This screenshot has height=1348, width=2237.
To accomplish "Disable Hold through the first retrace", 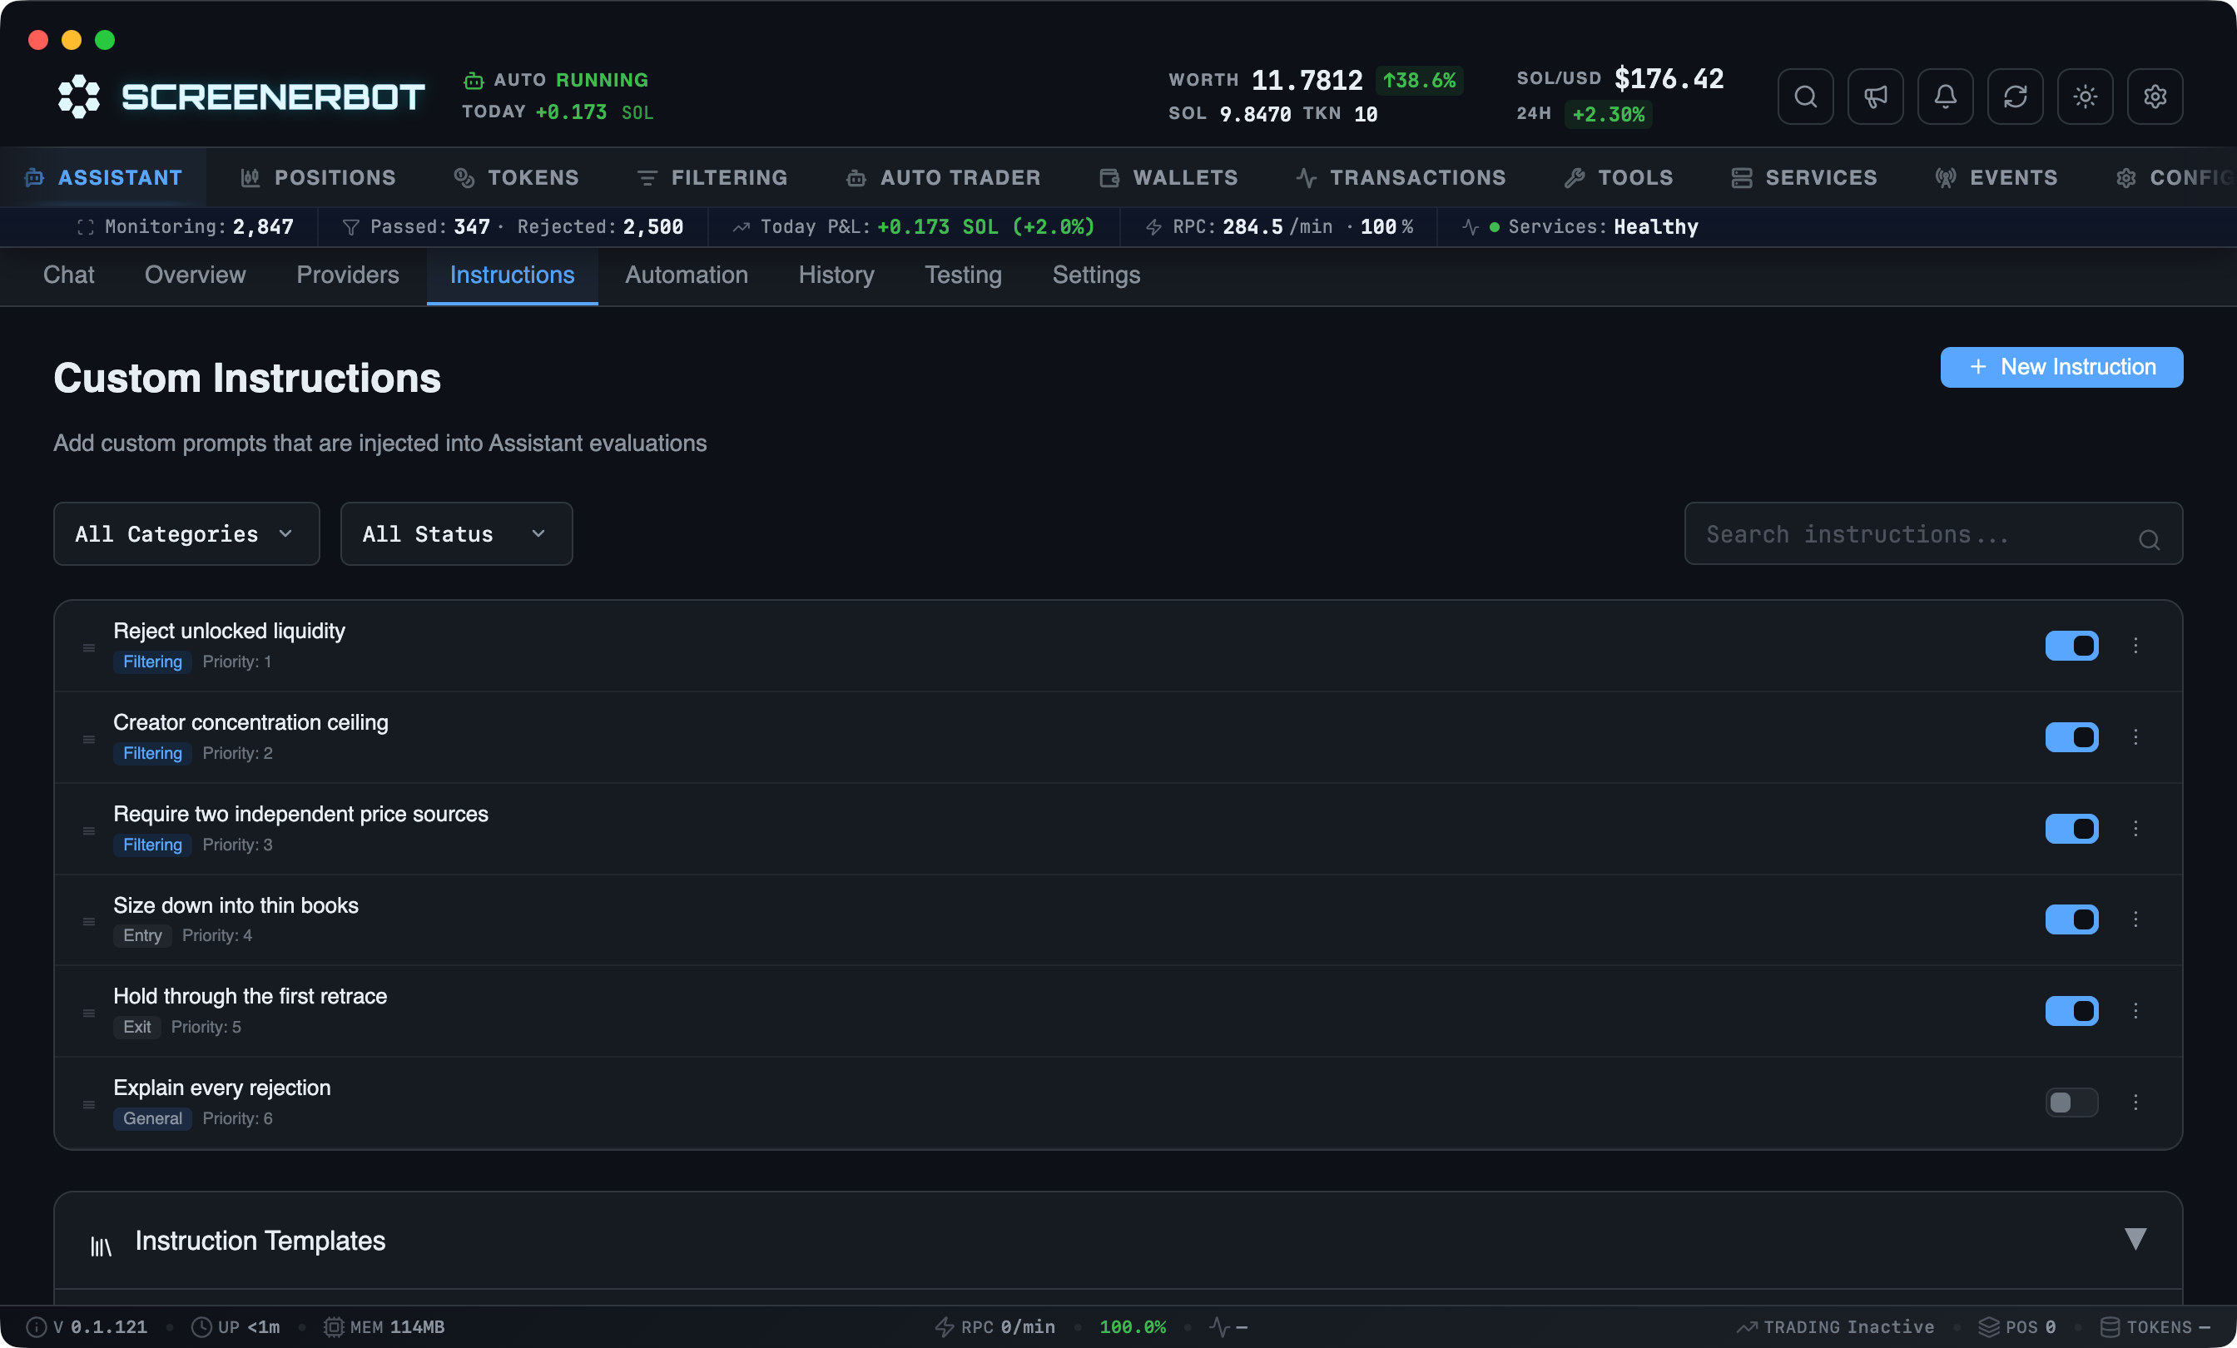I will (2071, 1011).
